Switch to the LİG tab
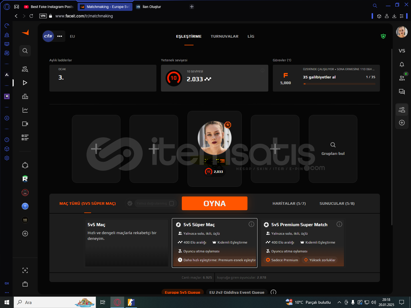Image resolution: width=411 pixels, height=308 pixels. (251, 36)
